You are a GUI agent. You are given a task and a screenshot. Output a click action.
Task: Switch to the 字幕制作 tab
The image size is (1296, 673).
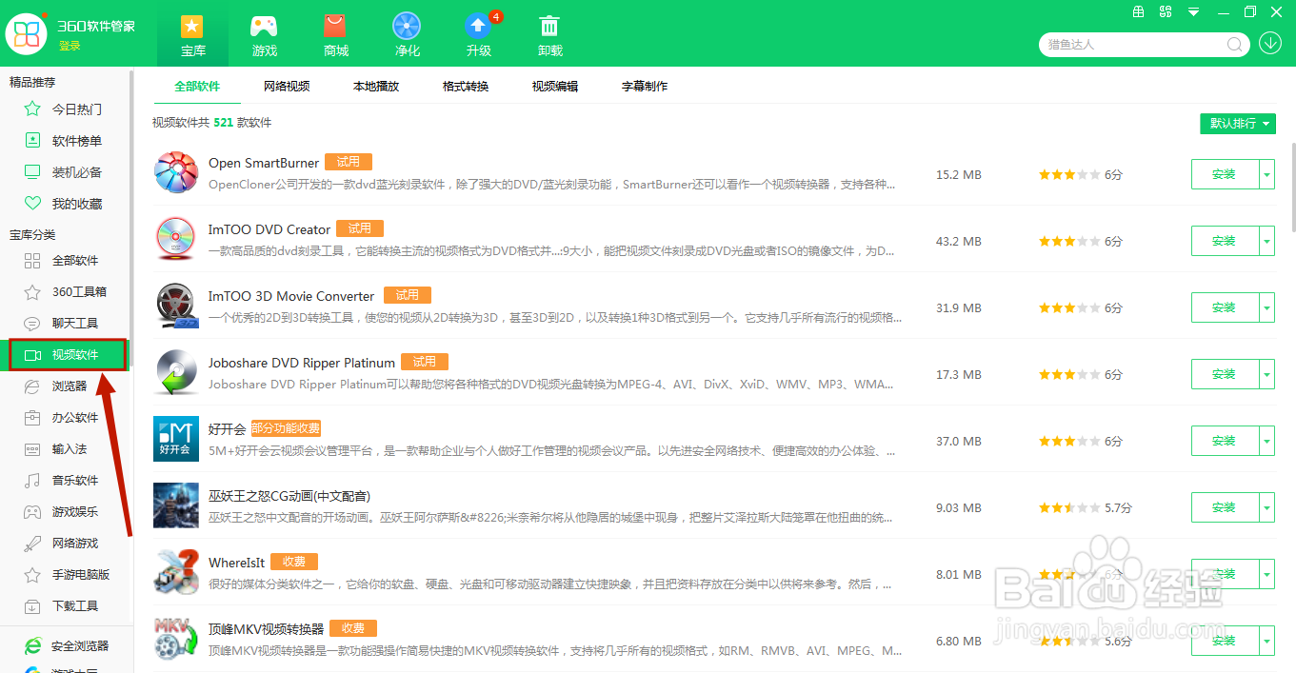pos(646,86)
